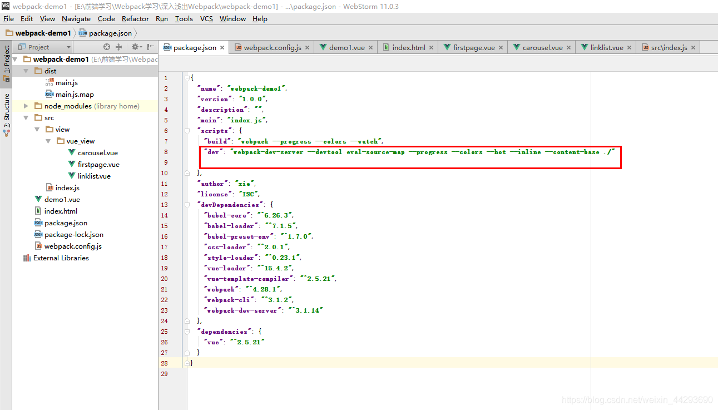Collapse the dist folder arrow
This screenshot has height=410, width=718.
point(26,71)
